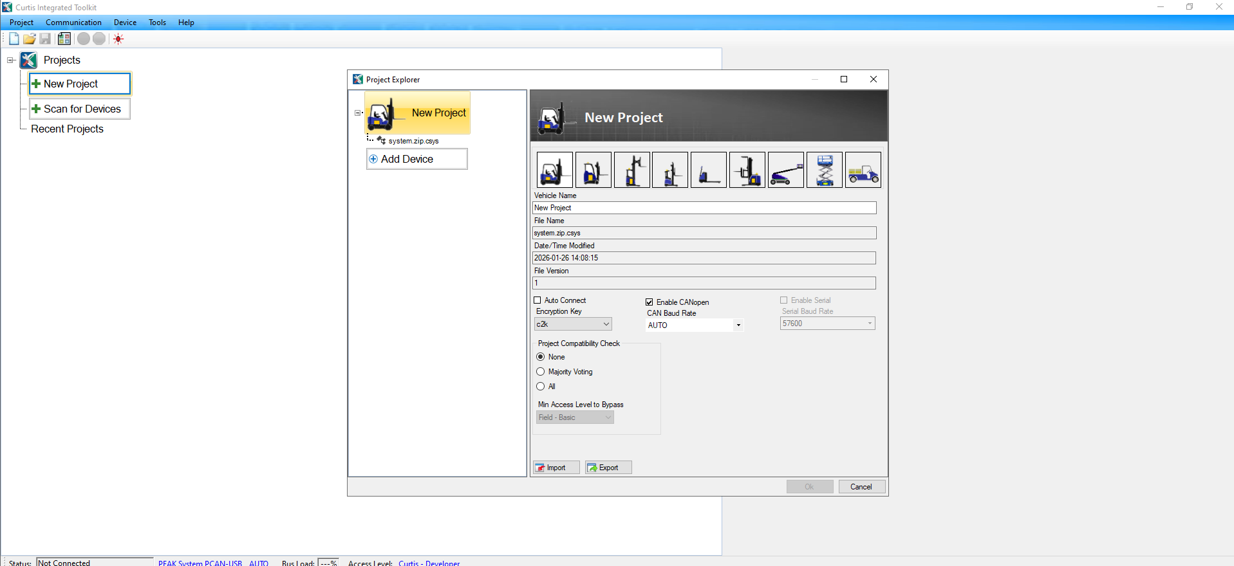Pick the boom lift vehicle icon
The width and height of the screenshot is (1234, 566).
click(785, 170)
